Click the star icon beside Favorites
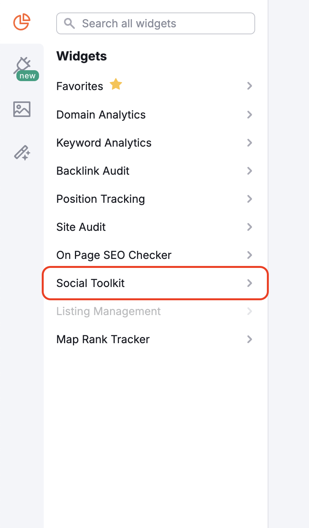This screenshot has height=528, width=309. point(115,85)
